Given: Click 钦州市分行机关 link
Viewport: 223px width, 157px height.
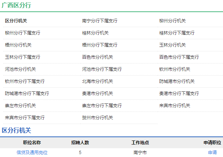Looking at the screenshot, I should click(x=175, y=69).
